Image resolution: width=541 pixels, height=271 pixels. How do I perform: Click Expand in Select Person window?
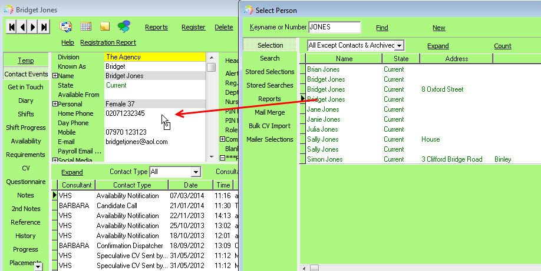[438, 46]
